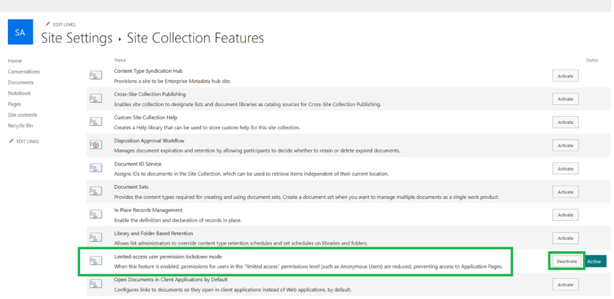Click description 'Enable the definition and declaration of records'

pyautogui.click(x=177, y=220)
